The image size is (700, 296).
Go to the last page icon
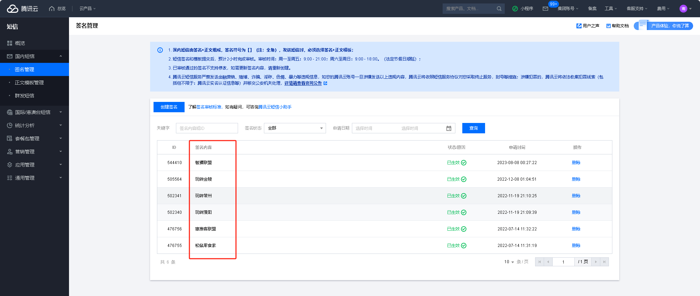pos(604,262)
